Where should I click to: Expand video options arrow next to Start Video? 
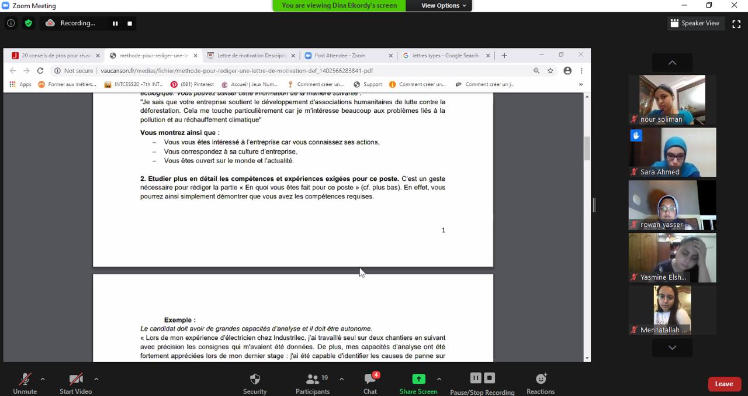(x=96, y=379)
